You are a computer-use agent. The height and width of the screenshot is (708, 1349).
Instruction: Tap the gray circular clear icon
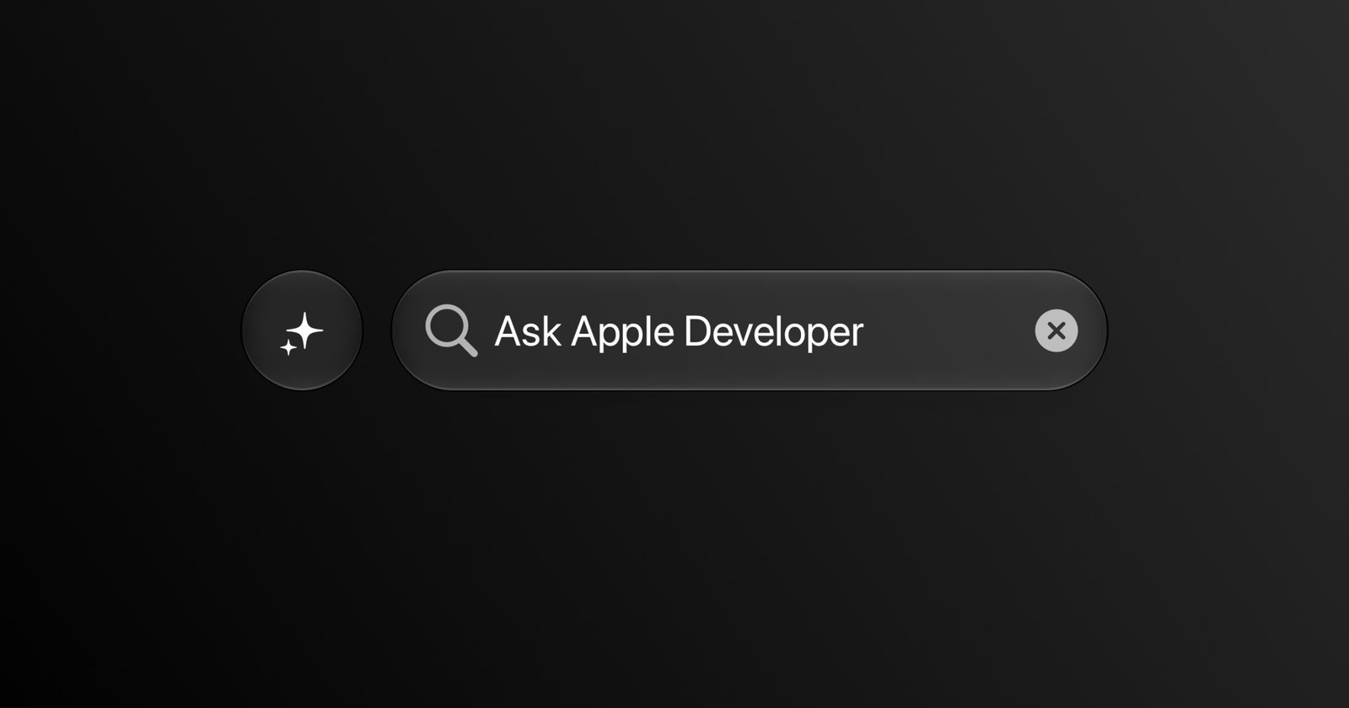1056,330
